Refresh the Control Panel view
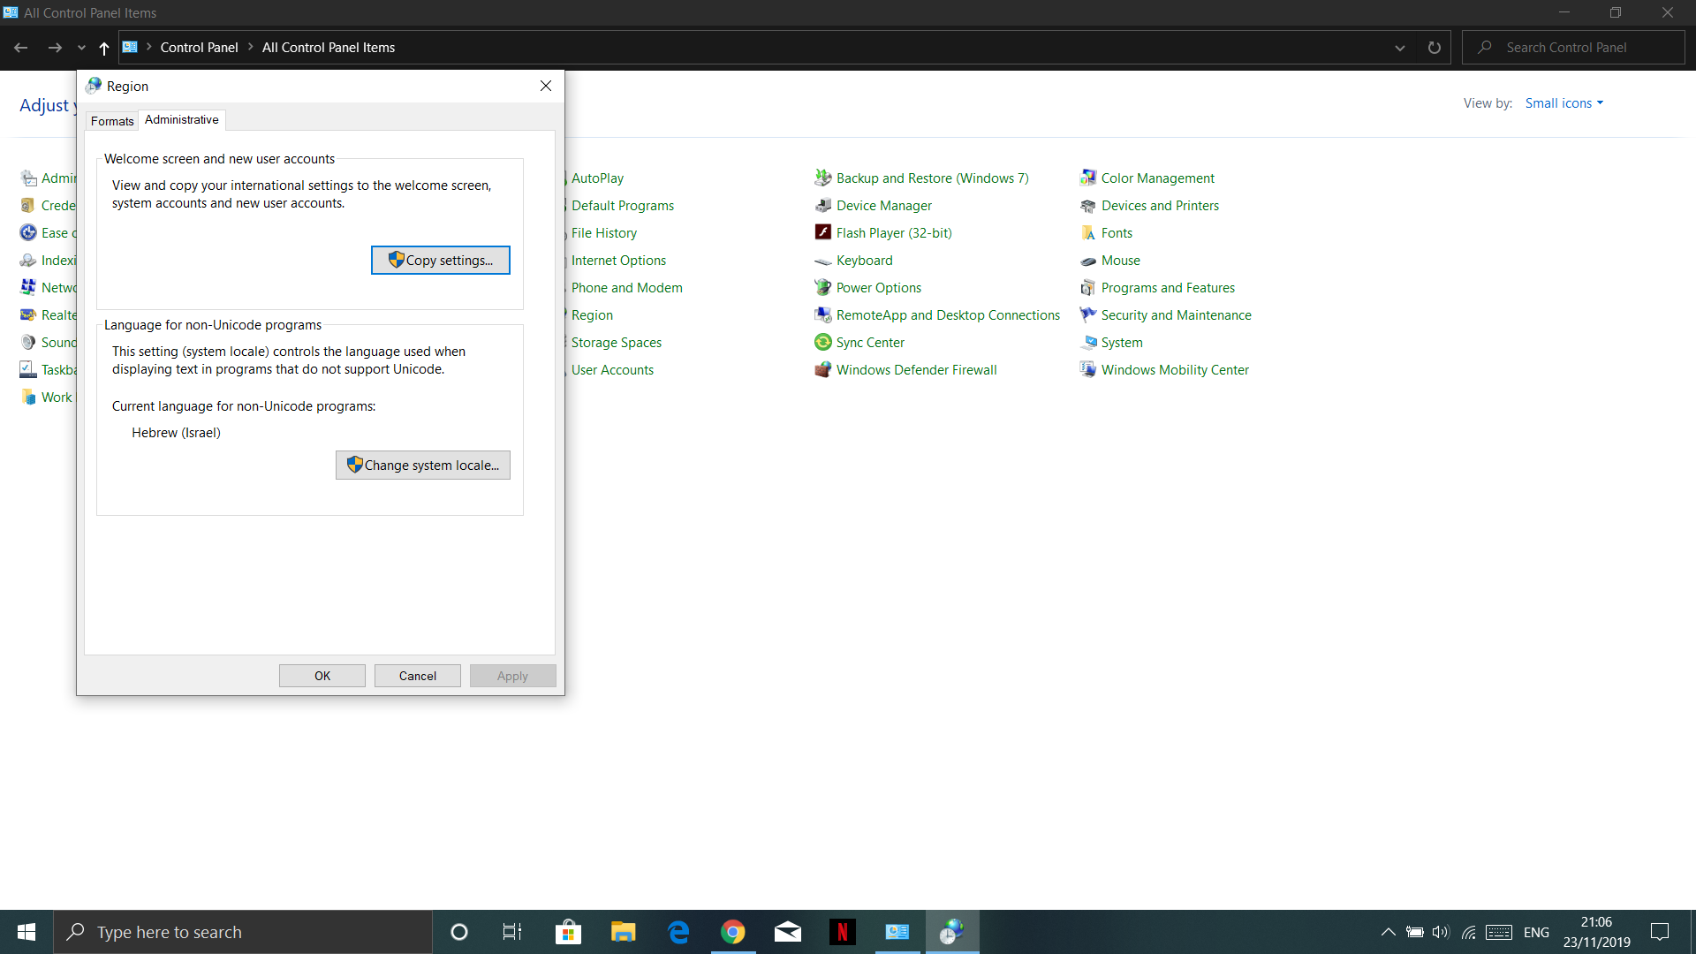The height and width of the screenshot is (954, 1696). coord(1435,48)
